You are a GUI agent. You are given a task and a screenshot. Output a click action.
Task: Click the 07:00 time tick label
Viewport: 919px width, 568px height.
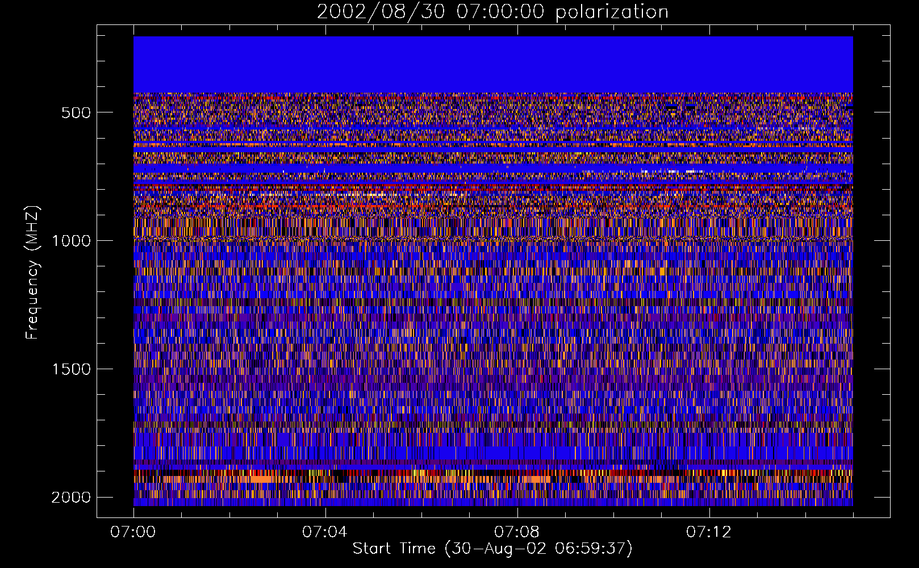pos(133,532)
